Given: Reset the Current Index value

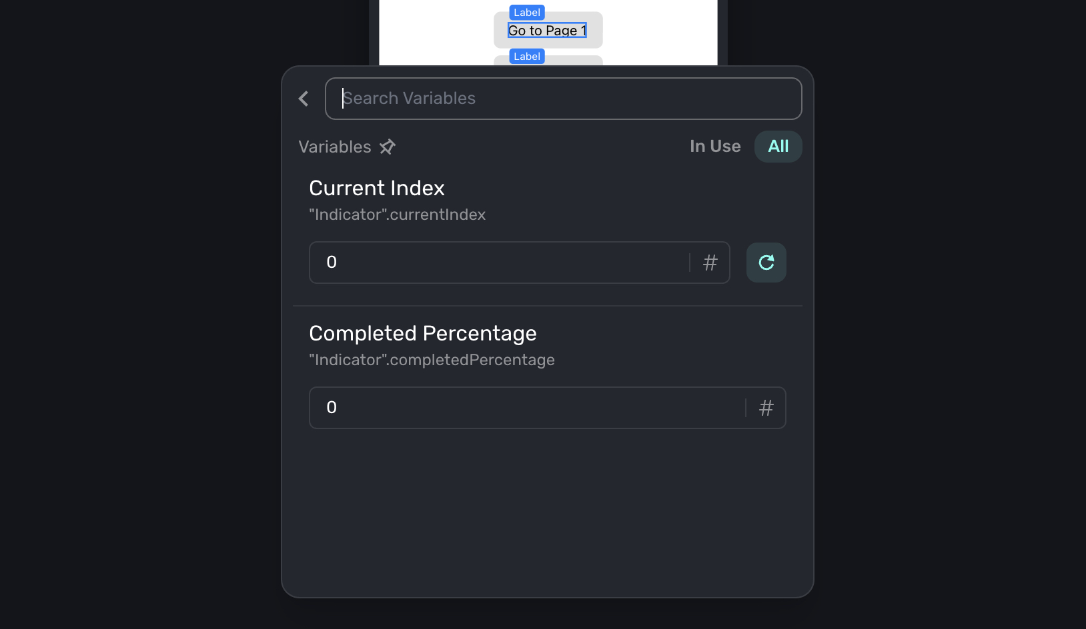Looking at the screenshot, I should tap(766, 263).
